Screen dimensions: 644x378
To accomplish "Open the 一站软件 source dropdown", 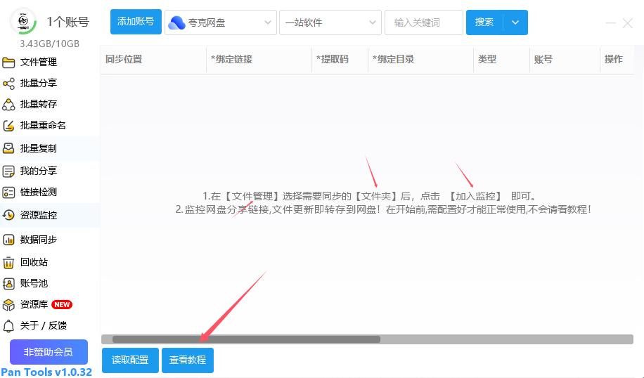I will [x=330, y=22].
